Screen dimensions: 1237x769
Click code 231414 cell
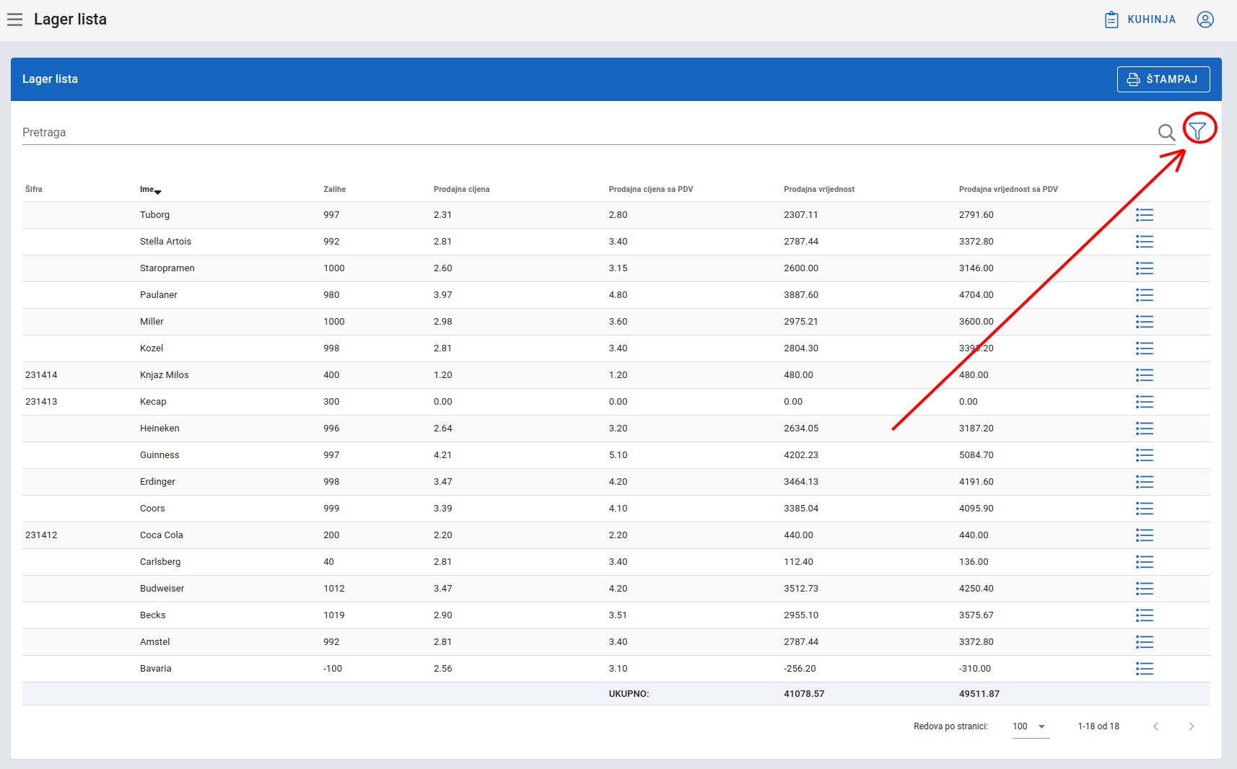(x=41, y=375)
